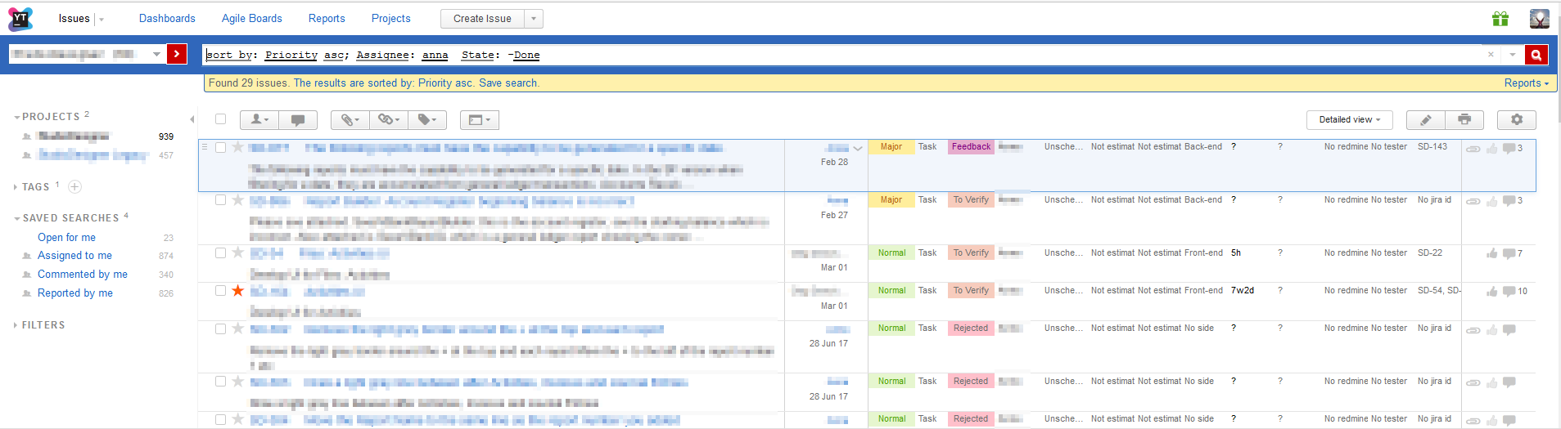Click Normal priority tag in SD-22 row
Image resolution: width=1561 pixels, height=429 pixels.
point(891,253)
